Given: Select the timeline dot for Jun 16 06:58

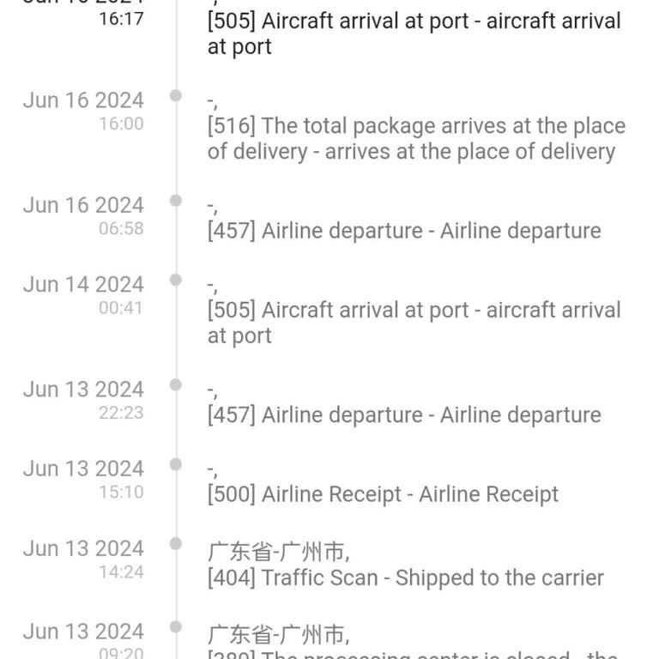Looking at the screenshot, I should 176,200.
